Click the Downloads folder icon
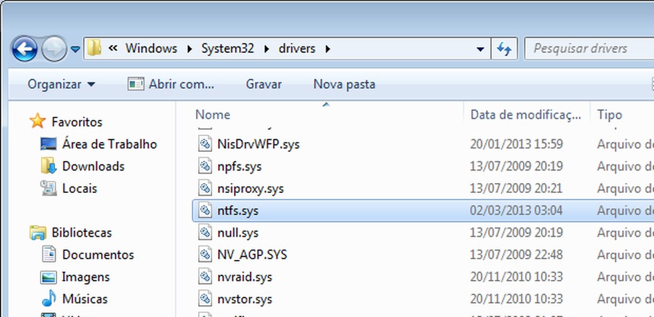654x317 pixels. [x=49, y=166]
